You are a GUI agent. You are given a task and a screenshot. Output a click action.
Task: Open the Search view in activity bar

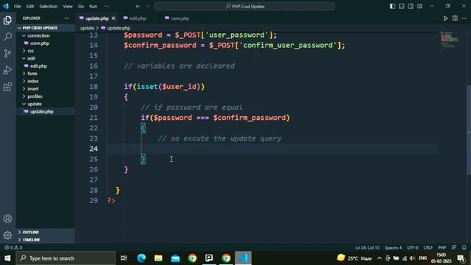7,37
